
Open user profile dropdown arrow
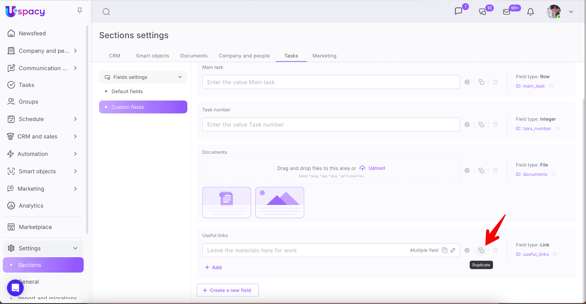tap(571, 12)
